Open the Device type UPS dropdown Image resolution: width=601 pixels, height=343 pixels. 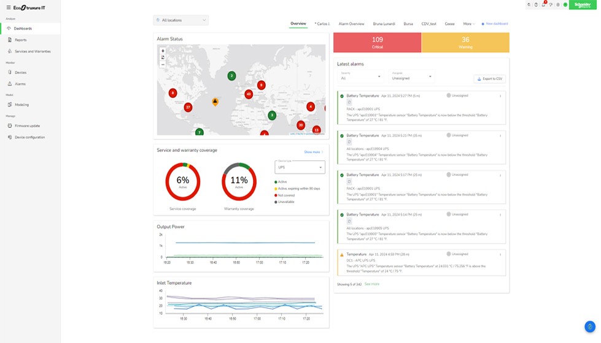coord(300,167)
